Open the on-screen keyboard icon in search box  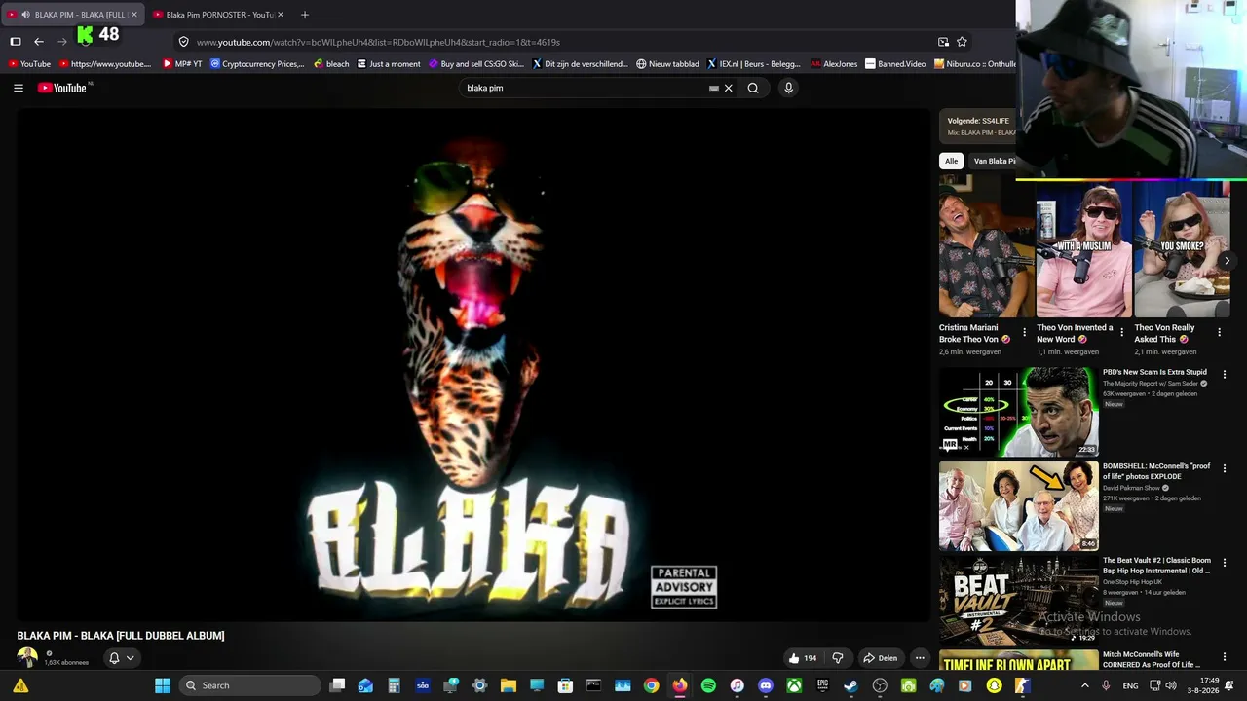(x=714, y=88)
